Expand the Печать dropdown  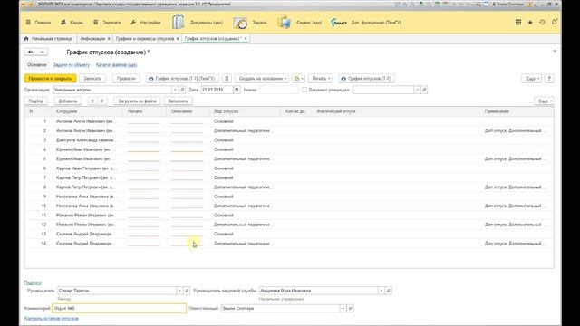tap(320, 79)
